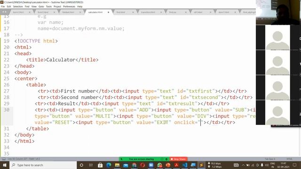Click the Cortana circle icon on taskbar

81,165
